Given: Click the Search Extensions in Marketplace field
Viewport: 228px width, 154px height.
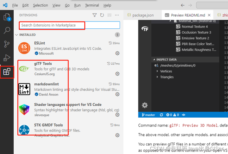Looking at the screenshot, I should [69, 25].
